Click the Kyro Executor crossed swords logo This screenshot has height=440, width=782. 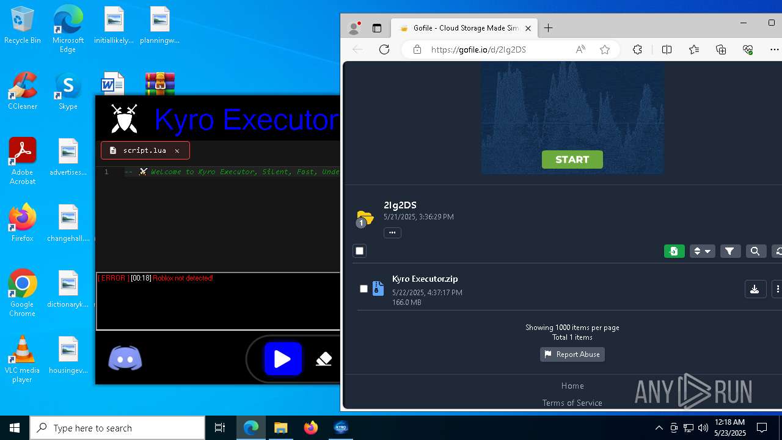tap(124, 119)
